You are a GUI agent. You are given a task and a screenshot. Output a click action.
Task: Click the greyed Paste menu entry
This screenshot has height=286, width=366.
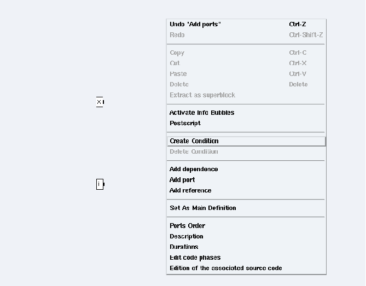[246, 74]
